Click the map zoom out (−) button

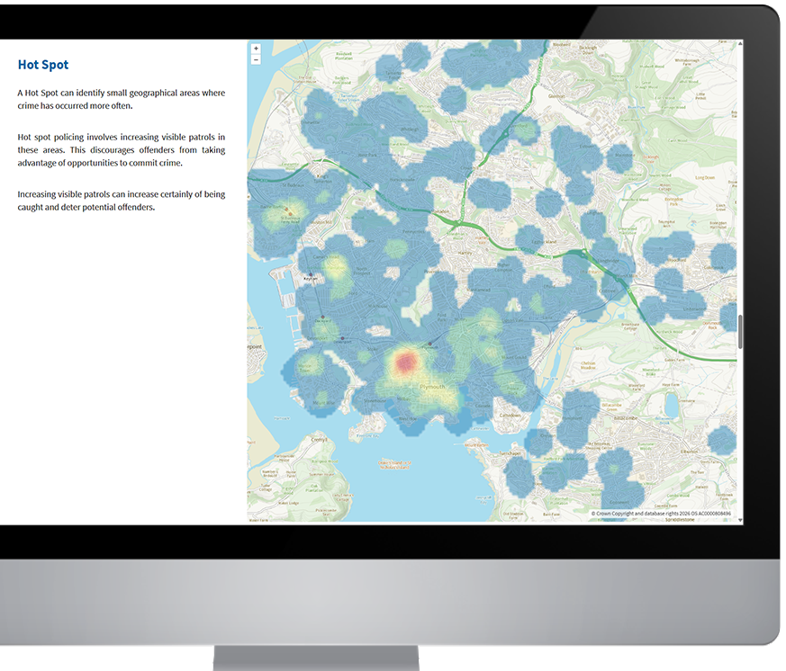256,59
